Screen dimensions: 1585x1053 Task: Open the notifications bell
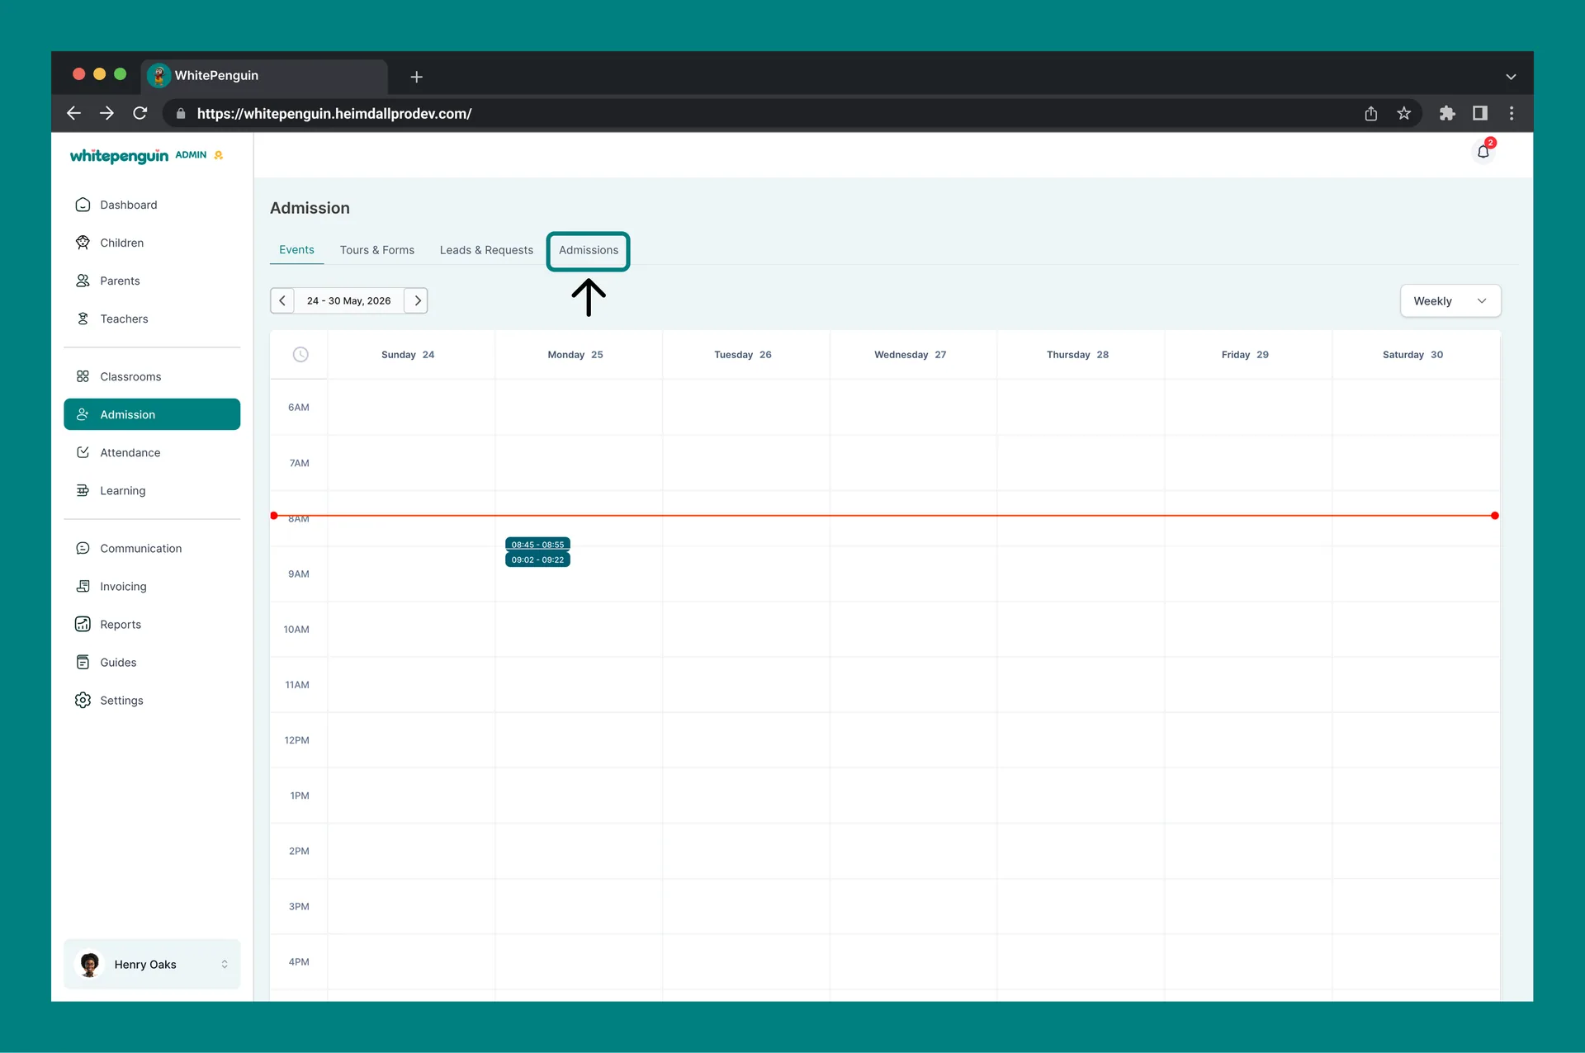click(1483, 152)
